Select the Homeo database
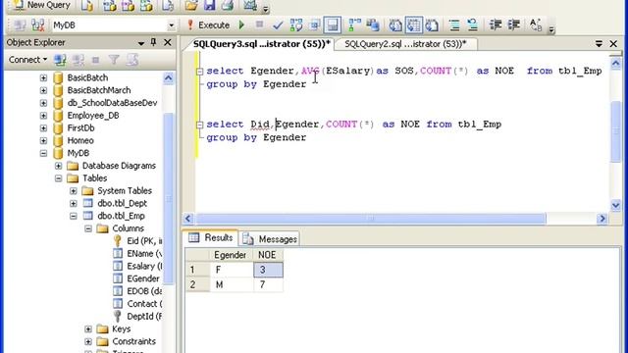Image resolution: width=628 pixels, height=353 pixels. 80,140
